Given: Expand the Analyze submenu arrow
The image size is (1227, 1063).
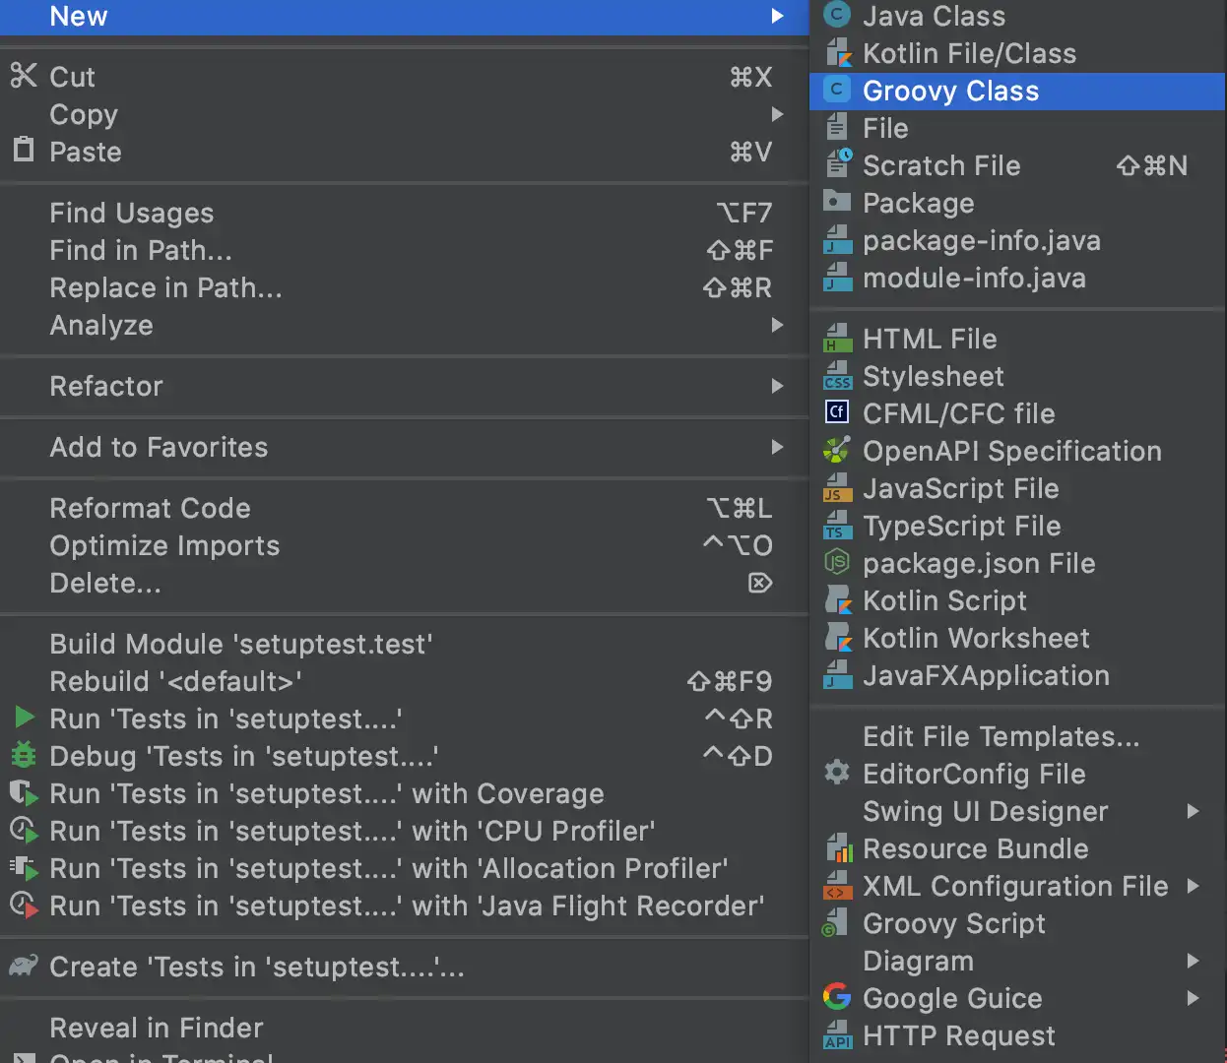Looking at the screenshot, I should click(777, 325).
